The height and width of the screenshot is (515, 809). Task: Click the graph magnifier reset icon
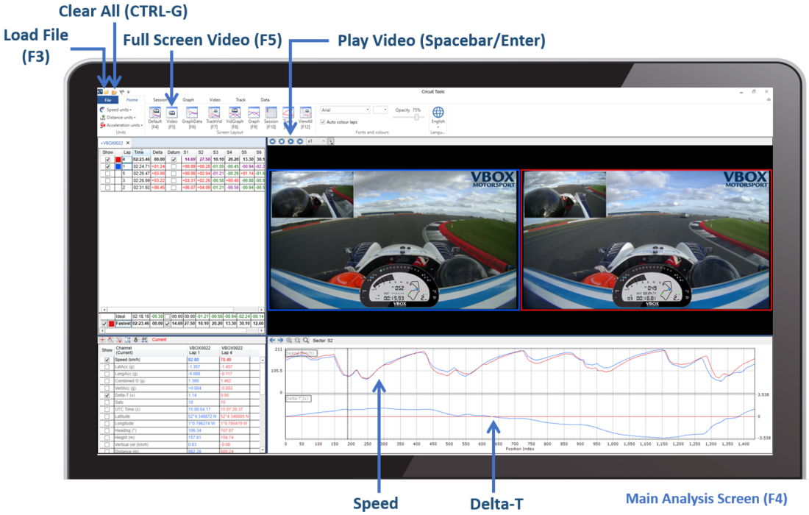tap(306, 341)
